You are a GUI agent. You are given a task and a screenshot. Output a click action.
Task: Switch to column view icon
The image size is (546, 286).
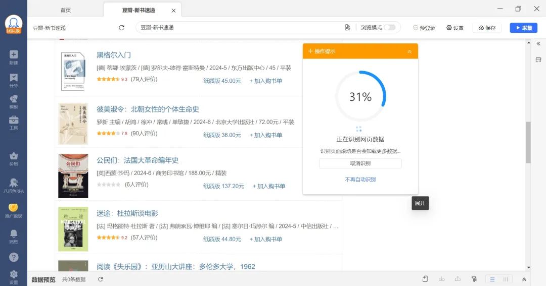click(505, 279)
